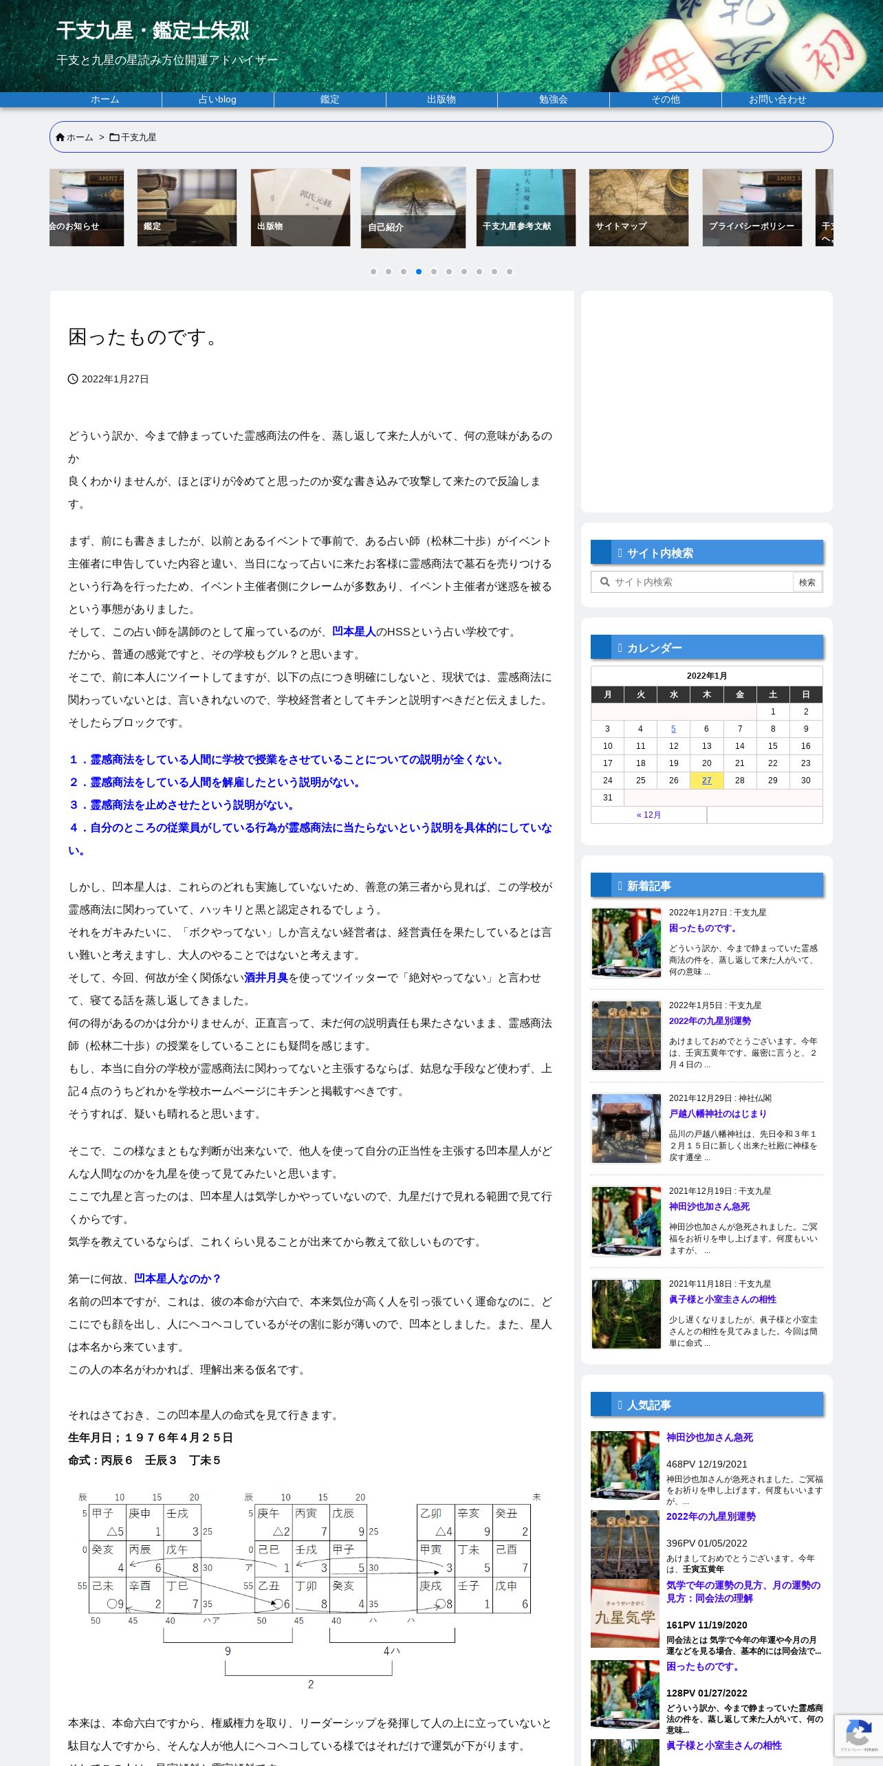The width and height of the screenshot is (883, 1766).
Task: Open the 干支九星参考文献 carousel card
Action: coord(526,208)
